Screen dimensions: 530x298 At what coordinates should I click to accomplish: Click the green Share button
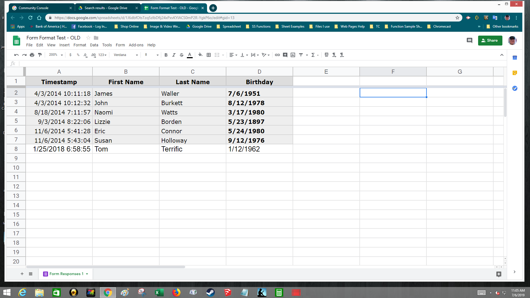point(490,41)
